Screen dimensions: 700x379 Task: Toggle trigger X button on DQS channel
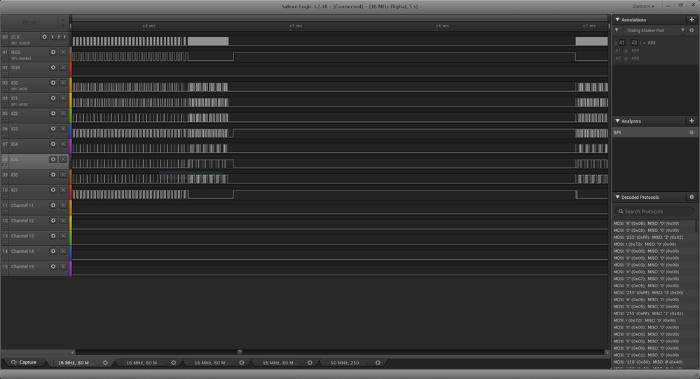pyautogui.click(x=63, y=67)
